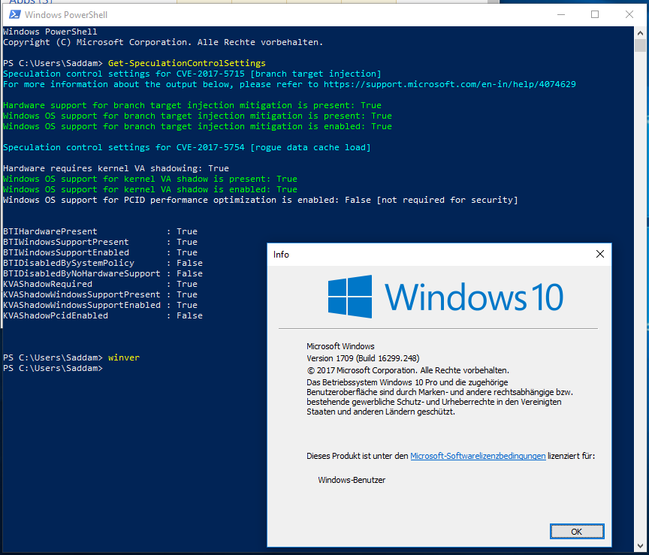Click the CVE-2017-5754 rogue data cache load heading
The width and height of the screenshot is (649, 555).
pyautogui.click(x=187, y=147)
